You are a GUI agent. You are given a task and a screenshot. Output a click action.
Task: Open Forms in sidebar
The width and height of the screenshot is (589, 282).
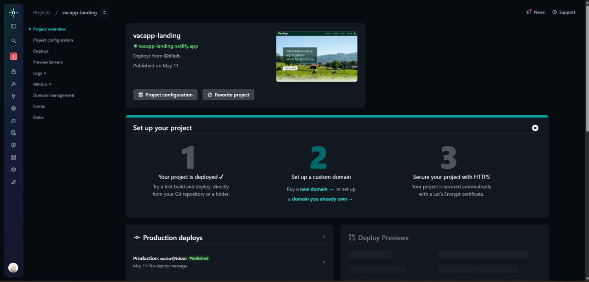pyautogui.click(x=39, y=106)
